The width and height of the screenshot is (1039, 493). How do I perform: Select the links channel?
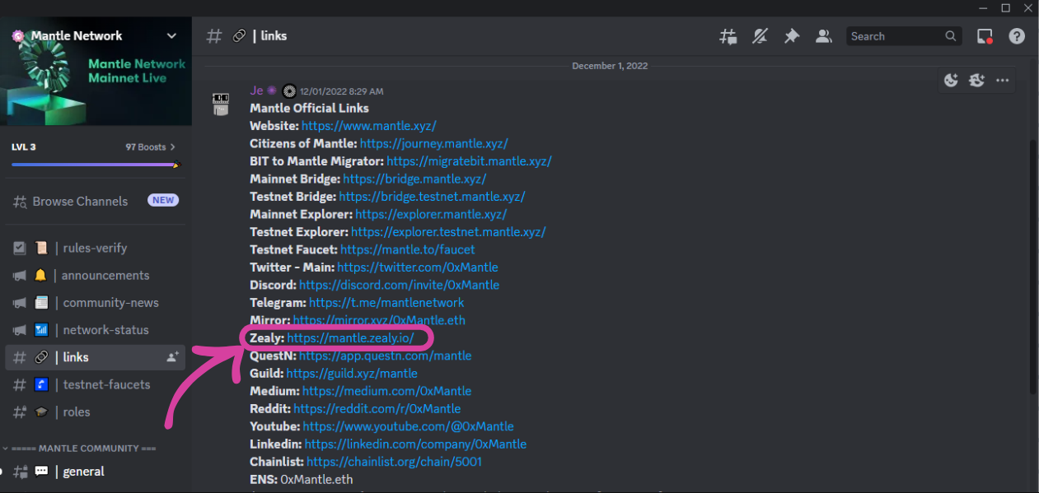click(95, 357)
